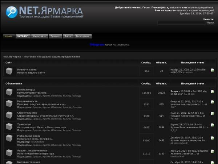
Task: Go to the Начало menu tab
Action: (x=8, y=36)
